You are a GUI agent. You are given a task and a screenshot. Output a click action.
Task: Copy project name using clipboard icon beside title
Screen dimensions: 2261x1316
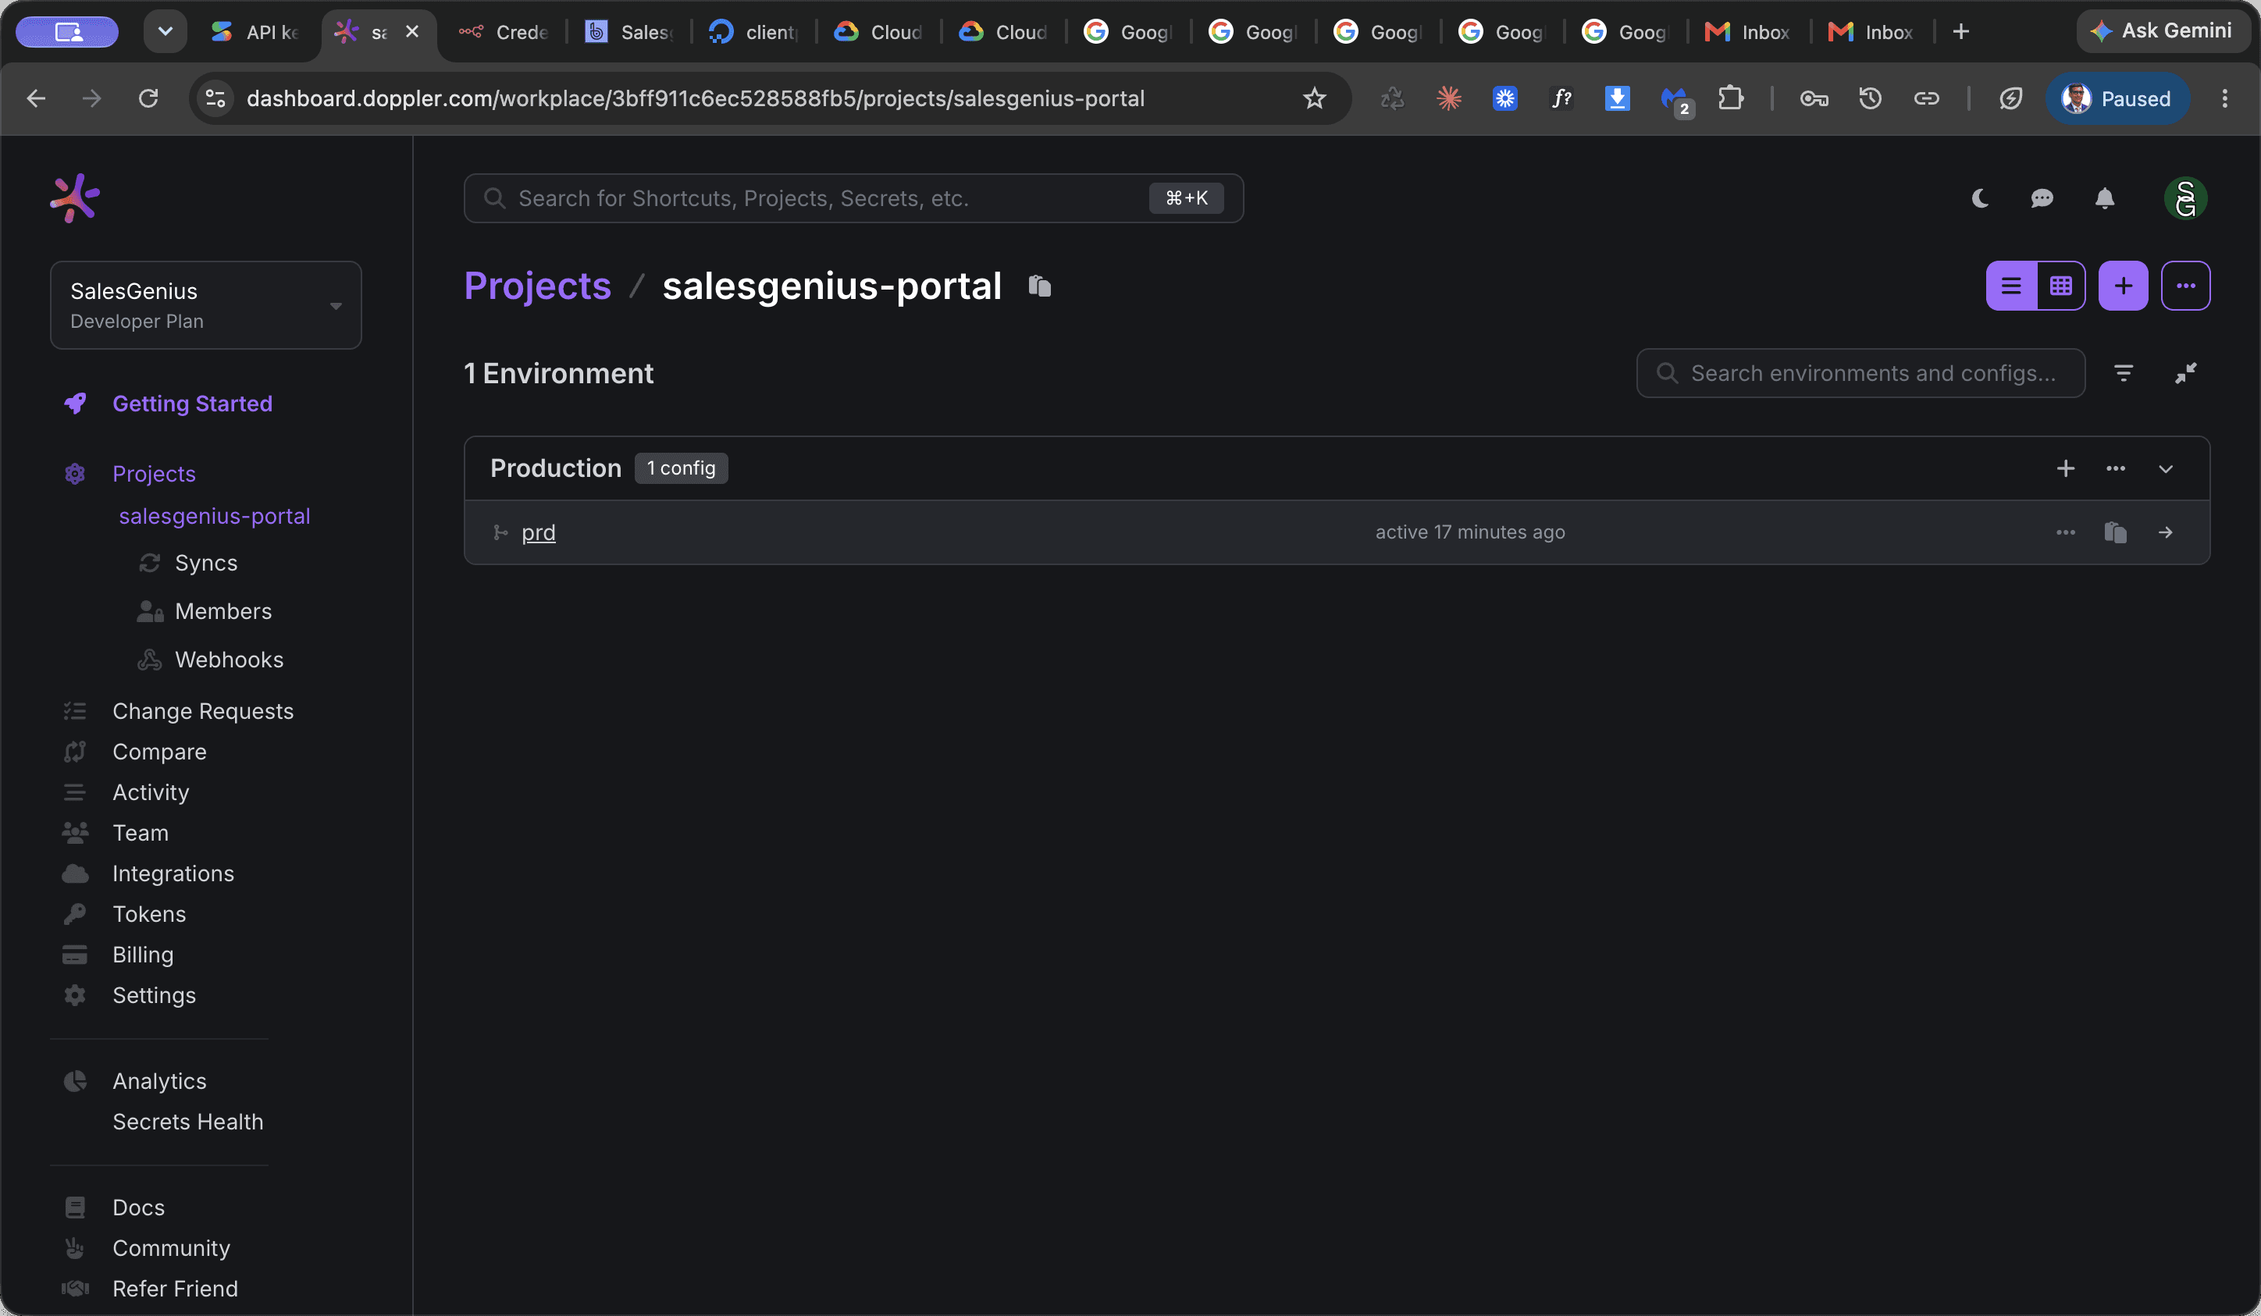[x=1040, y=286]
